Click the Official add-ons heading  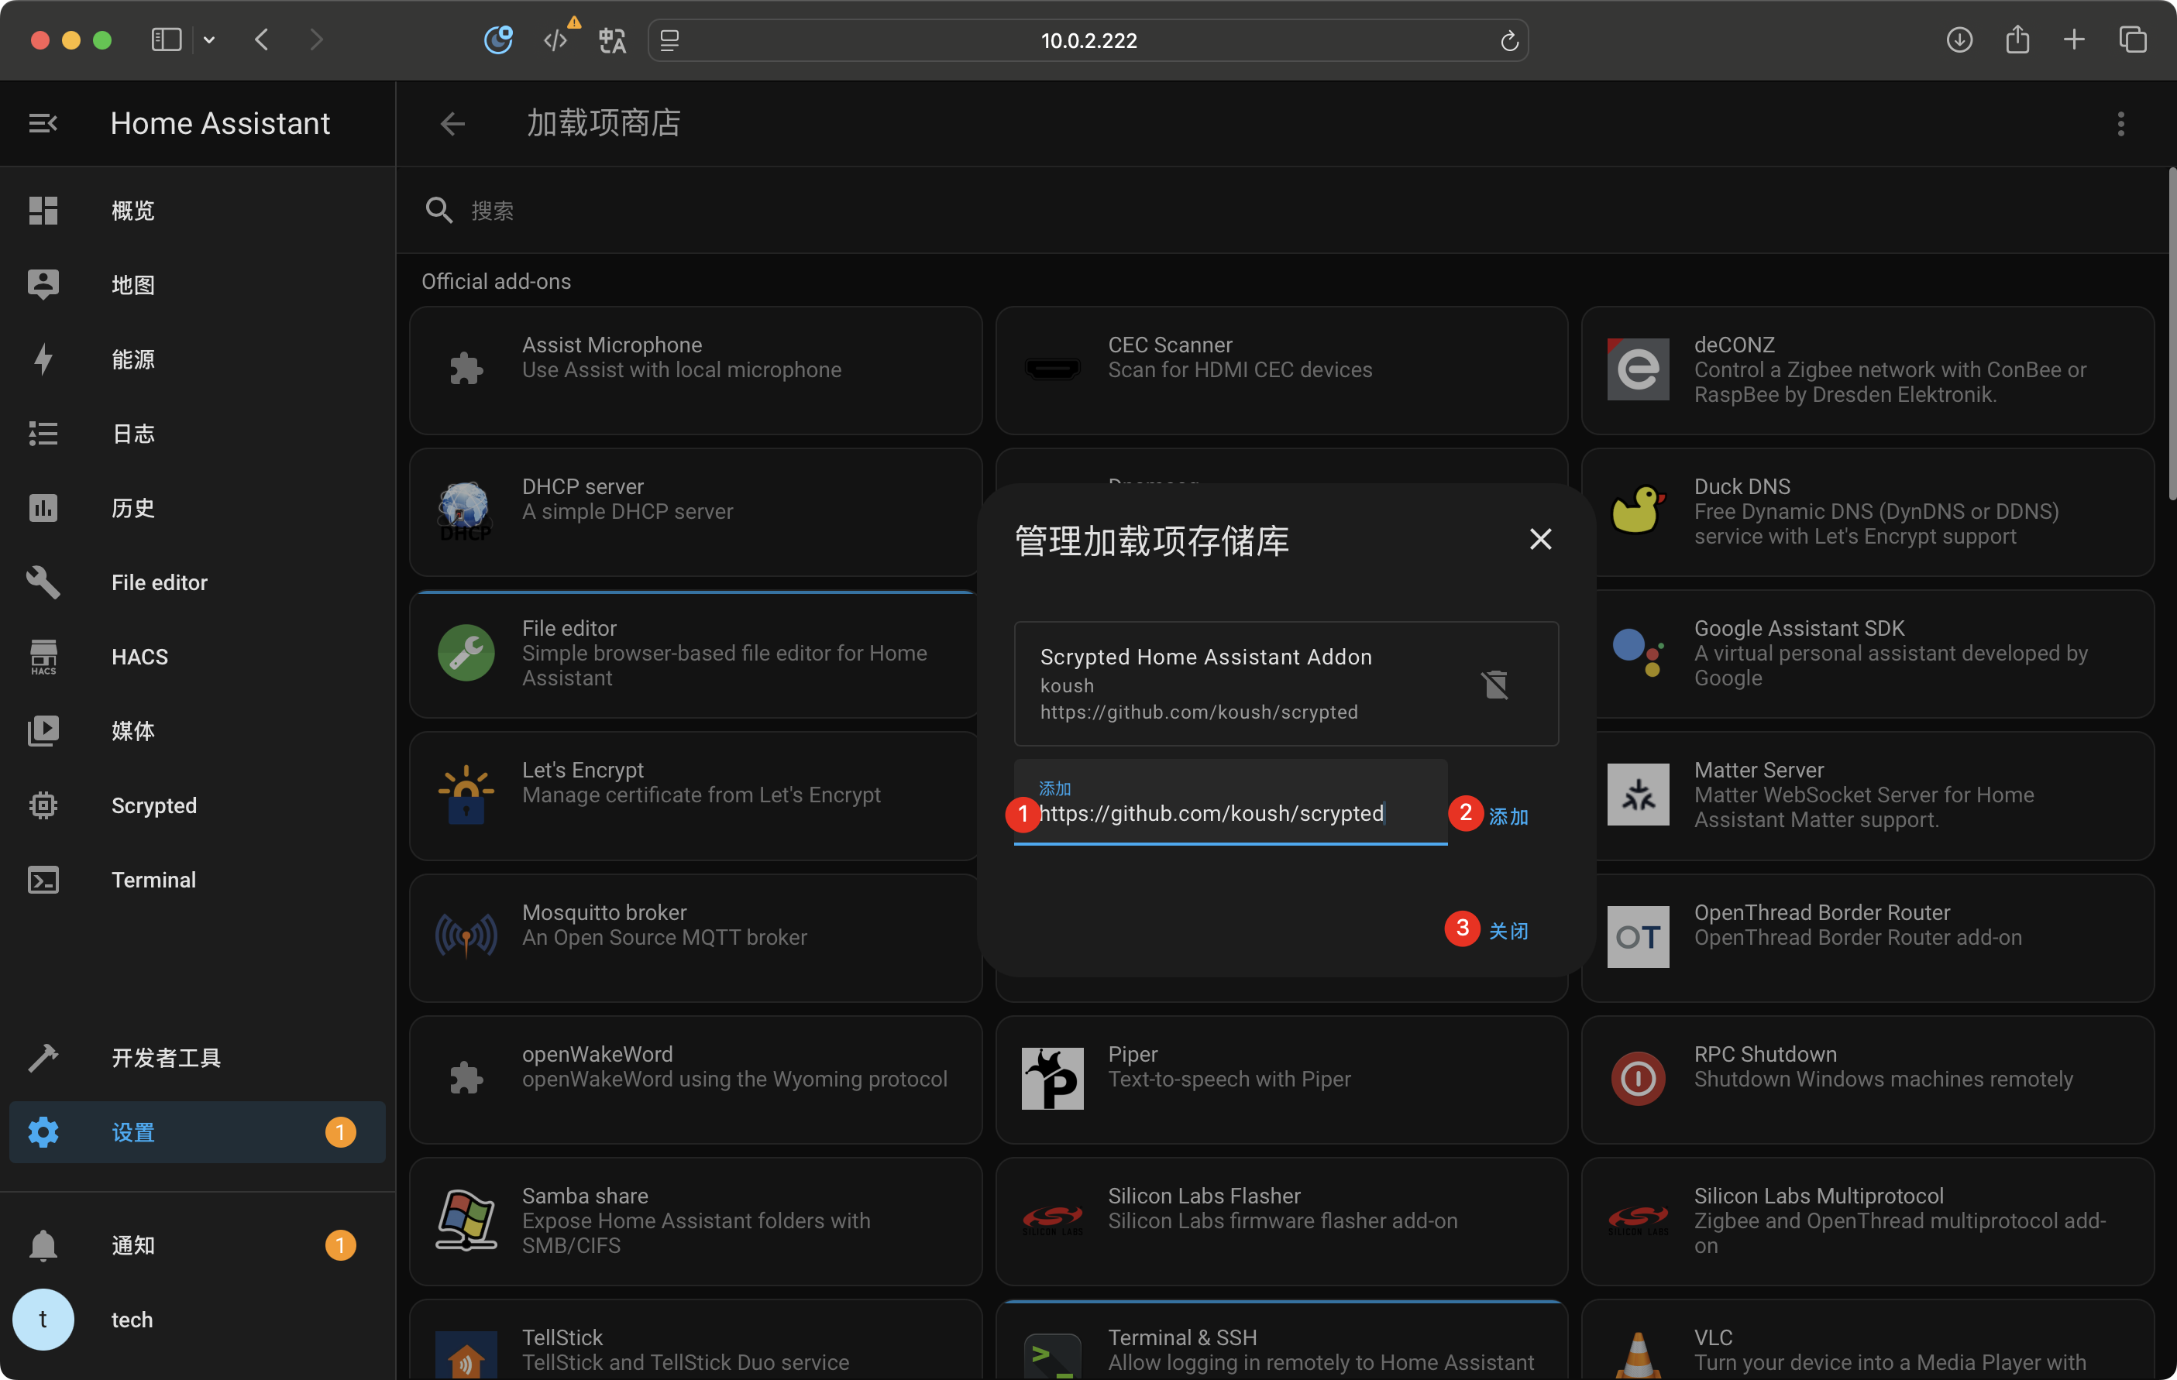495,281
